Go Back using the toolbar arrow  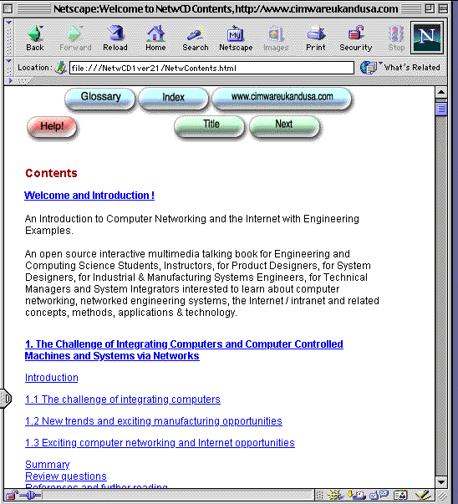34,38
